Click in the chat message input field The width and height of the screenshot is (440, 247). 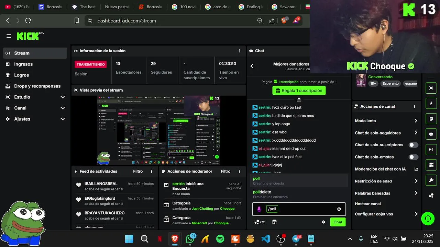point(299,209)
